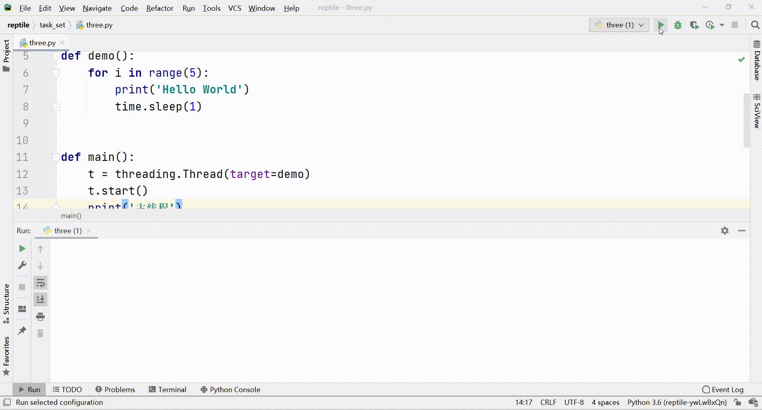Image resolution: width=762 pixels, height=410 pixels.
Task: Open the Favorites tool window
Action: pyautogui.click(x=6, y=356)
